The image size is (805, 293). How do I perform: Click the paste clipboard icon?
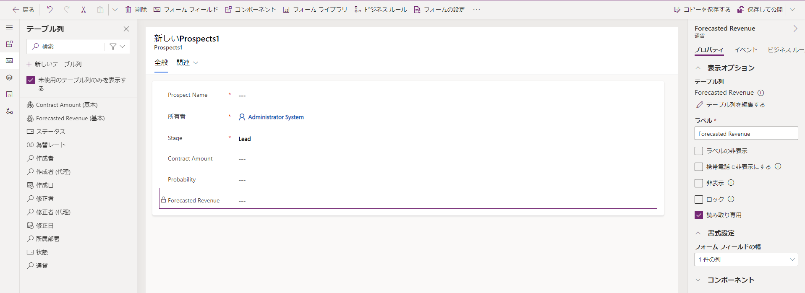pos(100,10)
